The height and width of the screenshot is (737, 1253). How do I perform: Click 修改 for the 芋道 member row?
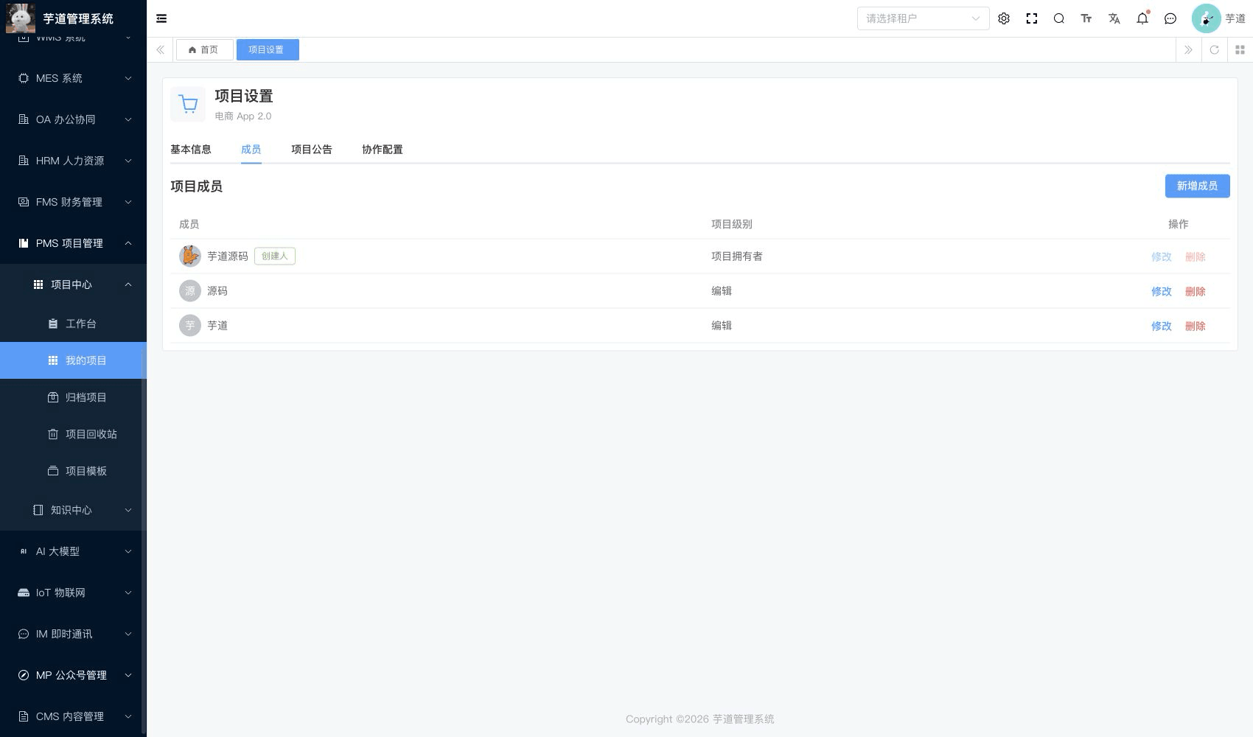pos(1162,326)
